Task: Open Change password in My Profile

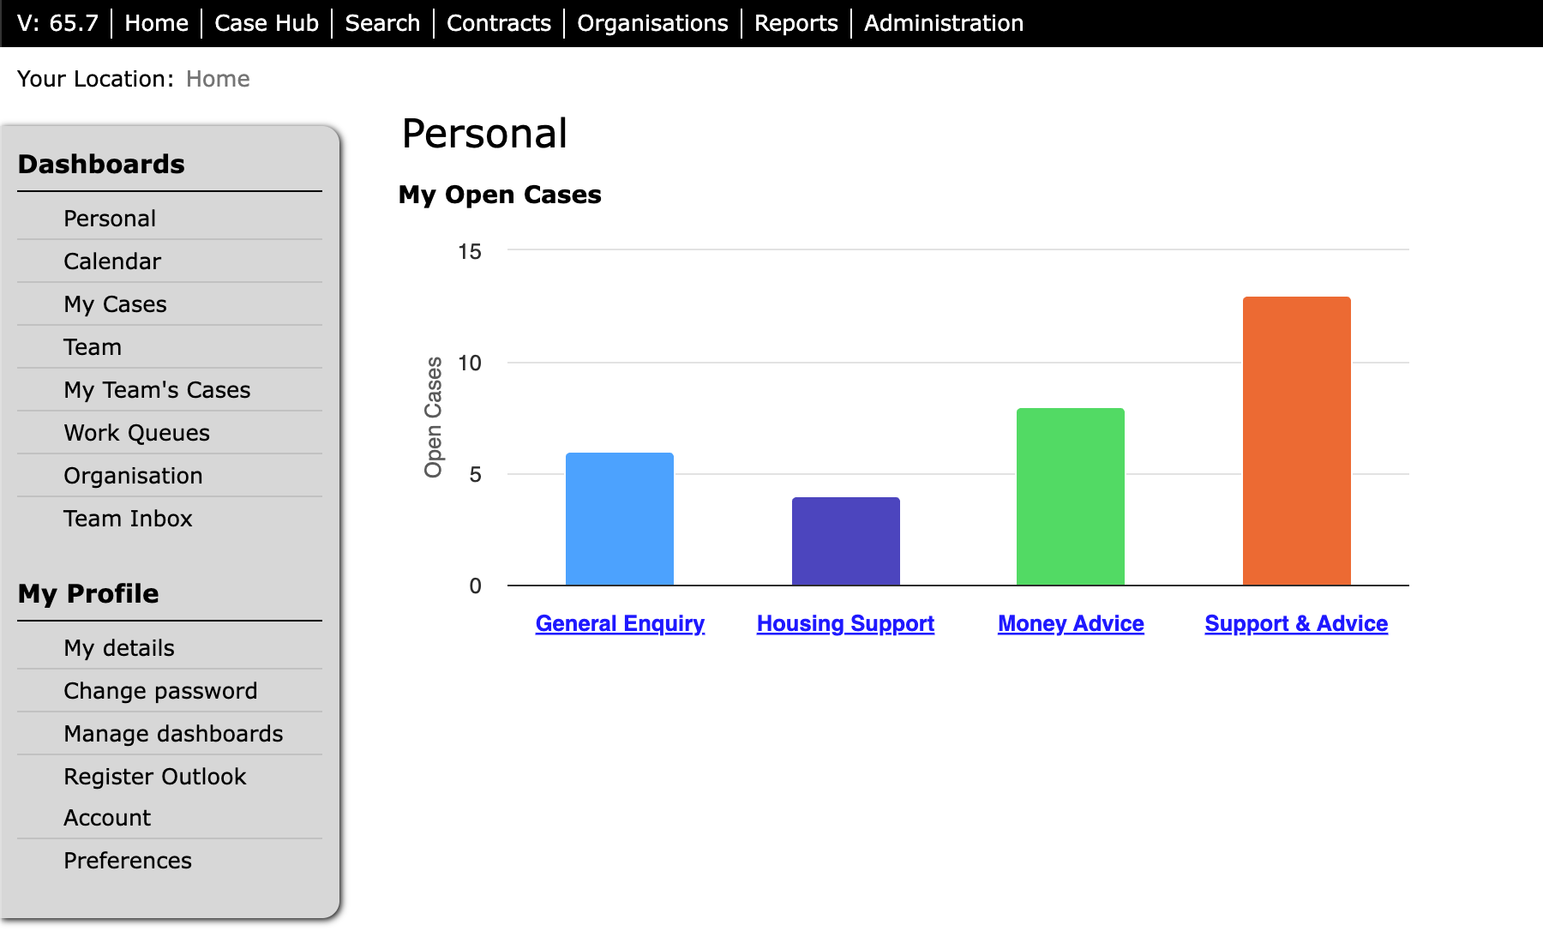Action: point(160,691)
